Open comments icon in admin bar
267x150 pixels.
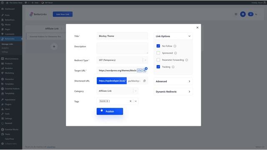point(26,2)
